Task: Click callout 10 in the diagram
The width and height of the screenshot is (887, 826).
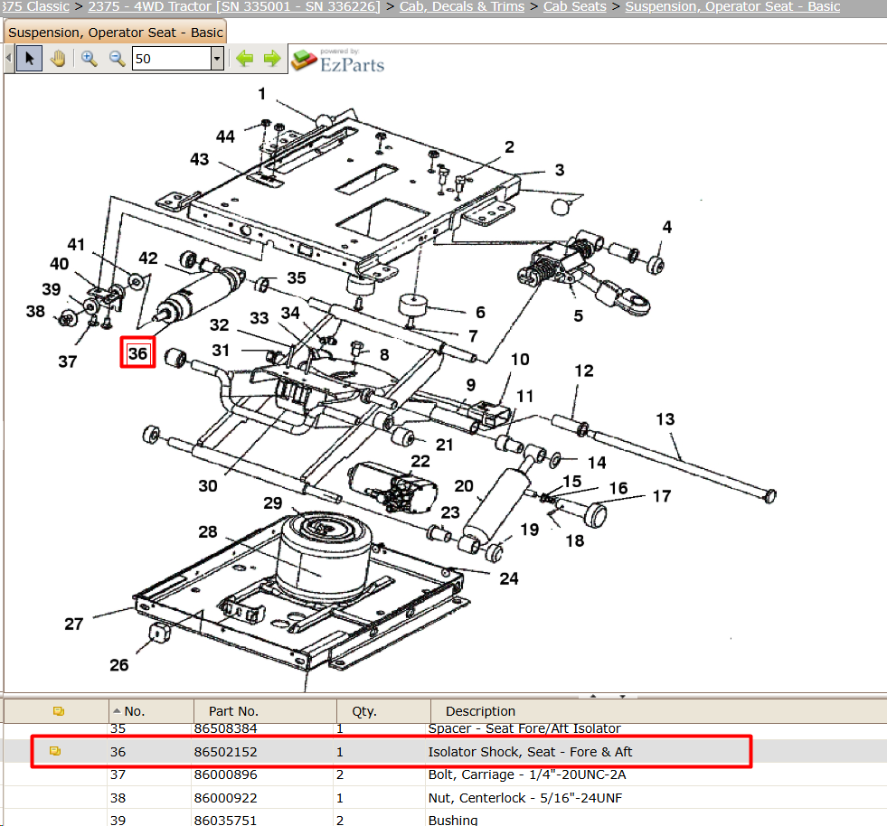Action: coord(520,359)
